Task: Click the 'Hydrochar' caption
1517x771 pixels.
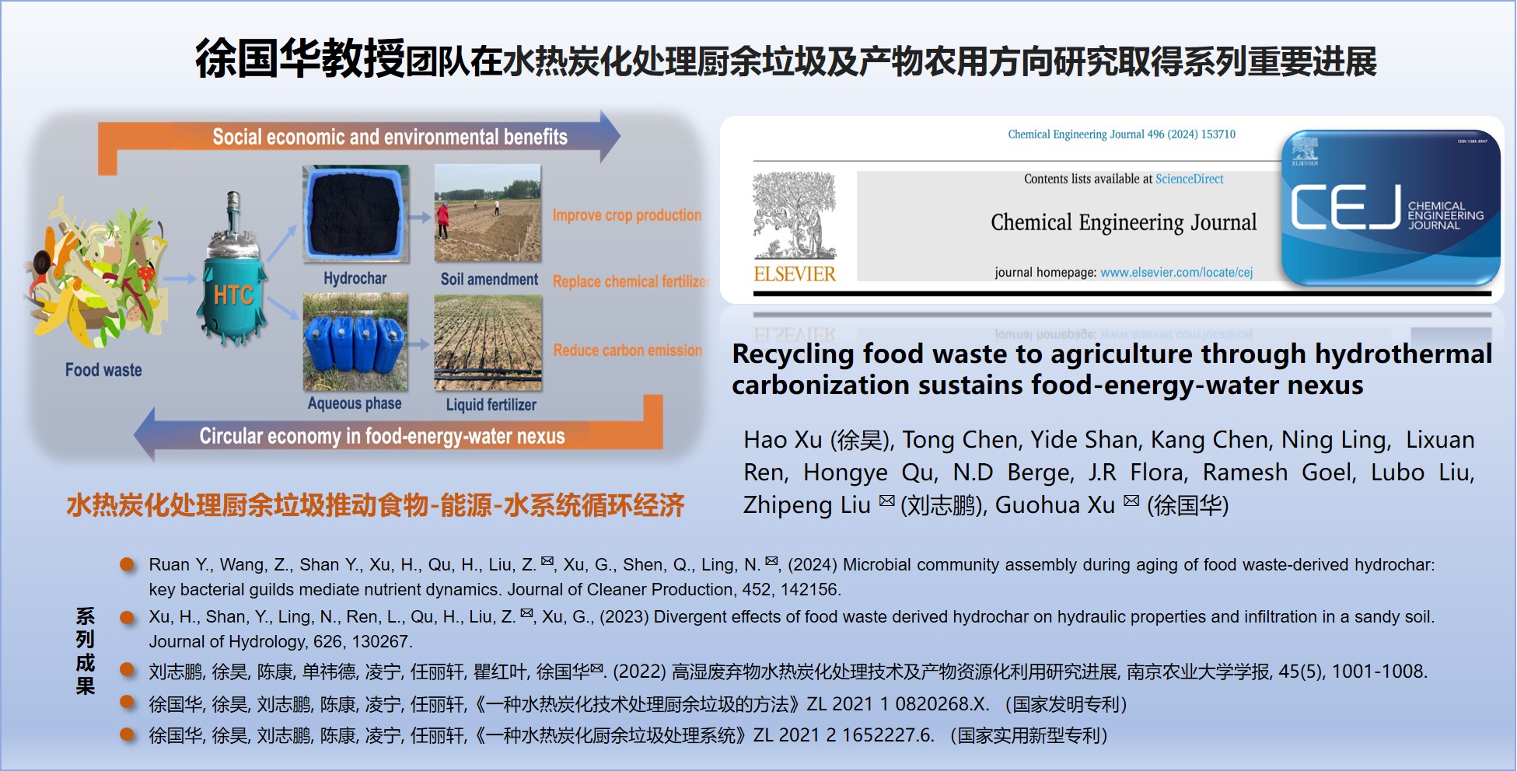Action: click(x=355, y=278)
